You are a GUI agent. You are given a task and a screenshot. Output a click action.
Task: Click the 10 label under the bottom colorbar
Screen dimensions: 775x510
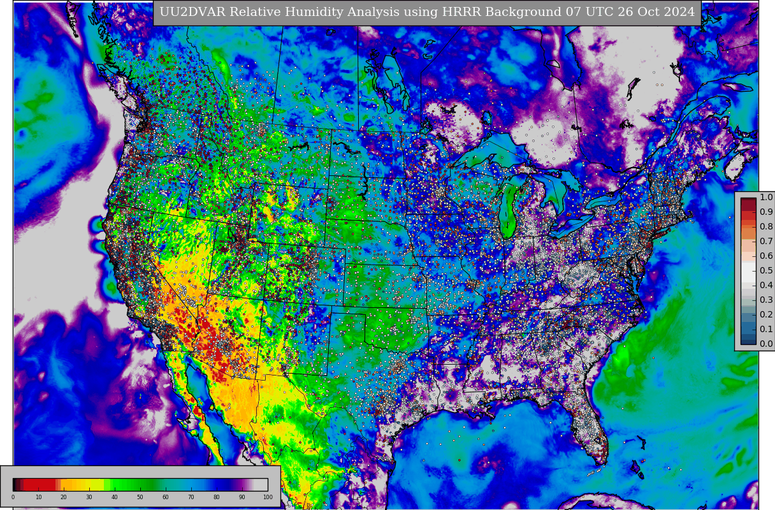[38, 497]
